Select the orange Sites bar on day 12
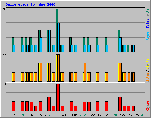This screenshot has width=151, height=118. click(58, 68)
